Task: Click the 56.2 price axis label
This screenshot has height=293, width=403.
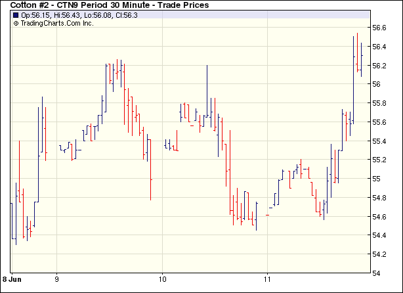Action: pos(379,66)
